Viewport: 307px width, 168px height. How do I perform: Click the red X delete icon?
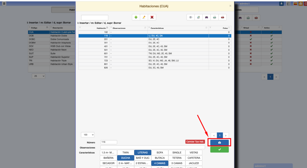(x=152, y=17)
